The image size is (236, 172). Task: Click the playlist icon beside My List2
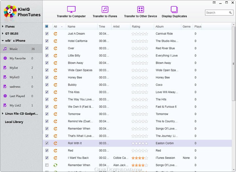(5, 105)
